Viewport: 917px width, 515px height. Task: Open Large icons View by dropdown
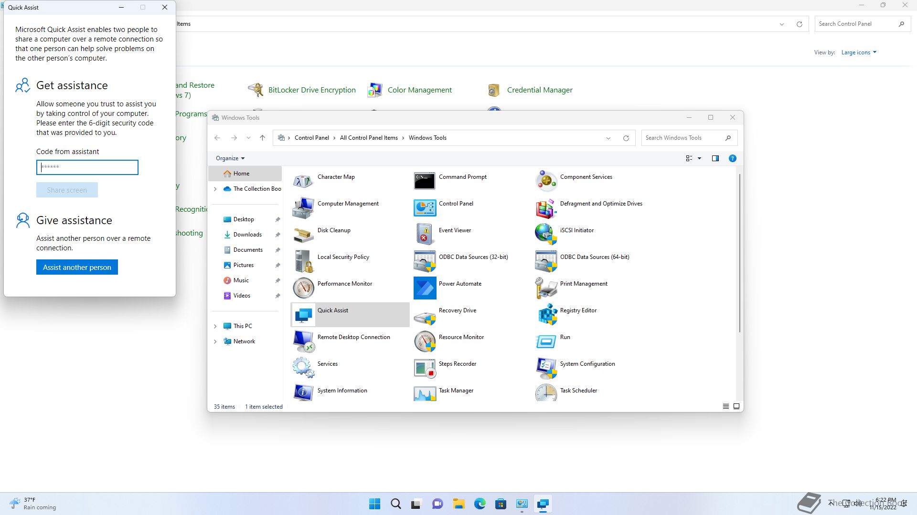(859, 52)
